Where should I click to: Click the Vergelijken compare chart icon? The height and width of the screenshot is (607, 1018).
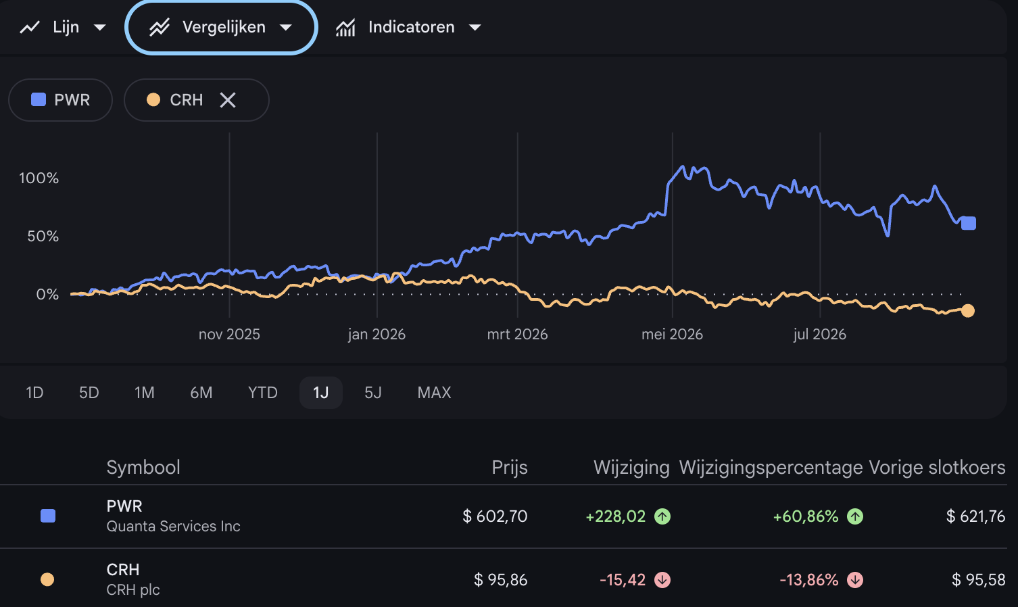point(160,27)
